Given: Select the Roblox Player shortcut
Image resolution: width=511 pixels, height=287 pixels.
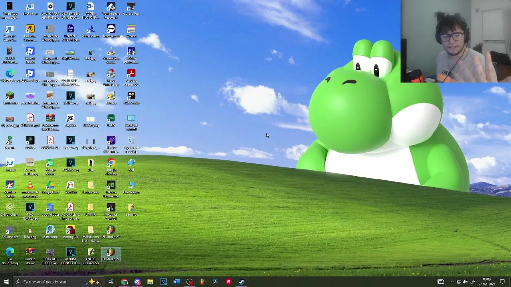Looking at the screenshot, I should (x=30, y=76).
